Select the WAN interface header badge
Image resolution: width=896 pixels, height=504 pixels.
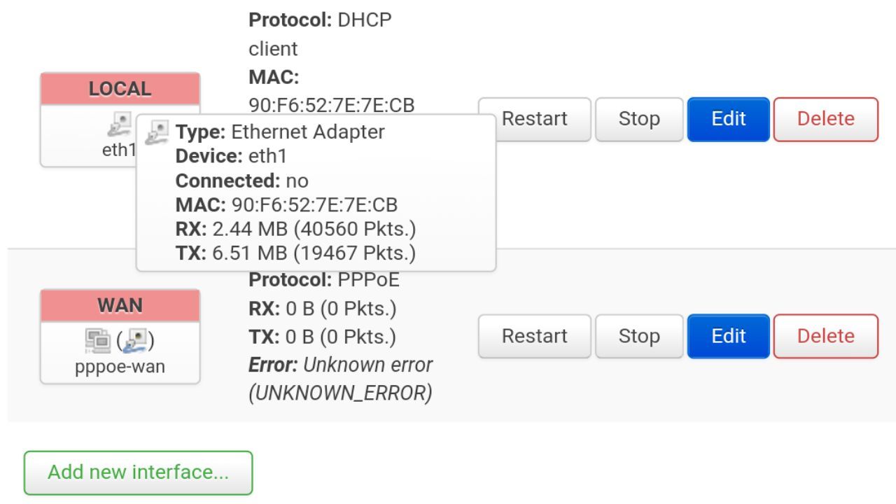tap(120, 306)
